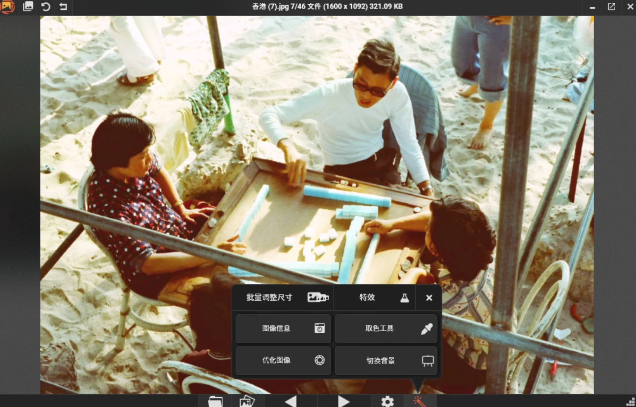Click the rotate counterclockwise icon
The image size is (636, 407).
pos(45,7)
